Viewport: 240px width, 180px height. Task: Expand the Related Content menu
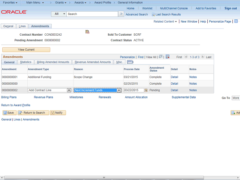point(165,21)
